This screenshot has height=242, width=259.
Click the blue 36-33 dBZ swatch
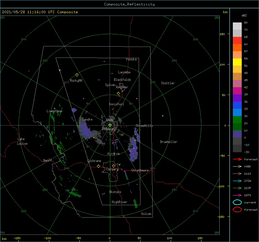tap(237, 105)
